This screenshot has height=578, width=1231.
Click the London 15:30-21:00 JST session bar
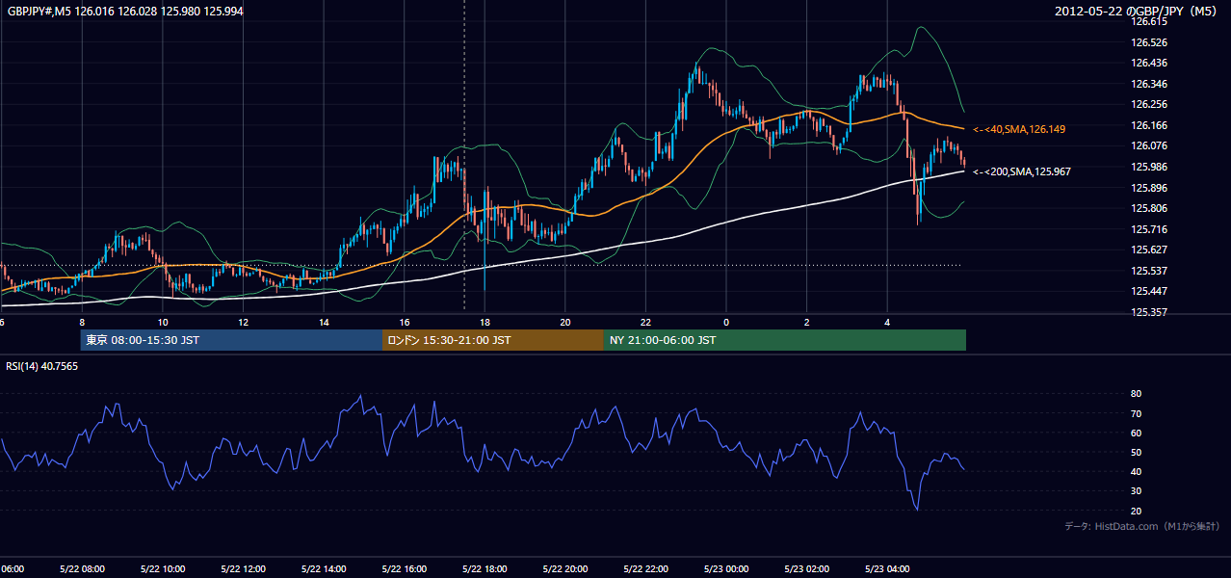click(493, 340)
